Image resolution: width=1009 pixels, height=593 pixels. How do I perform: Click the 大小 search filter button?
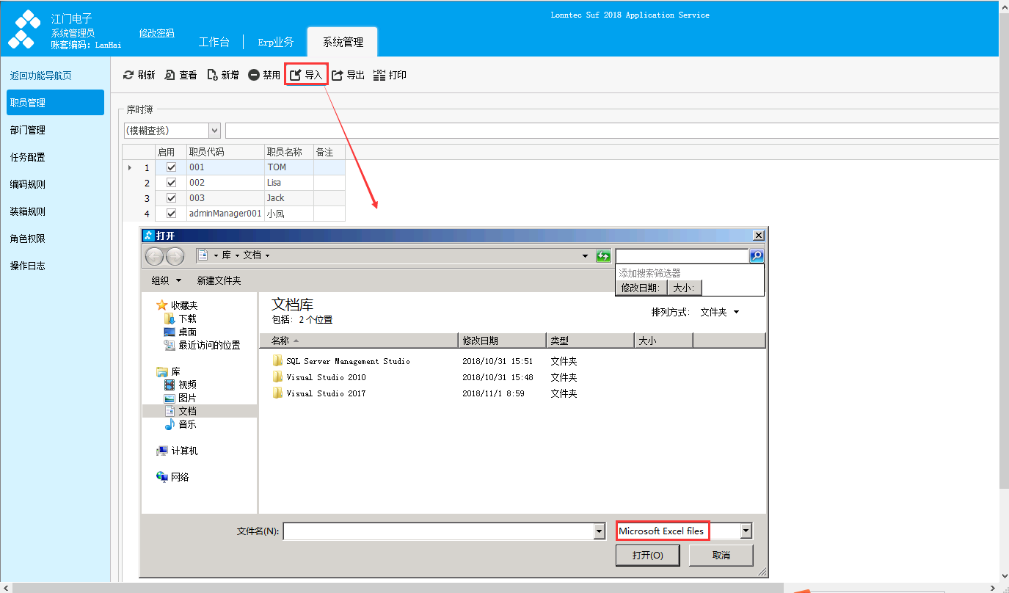(684, 288)
